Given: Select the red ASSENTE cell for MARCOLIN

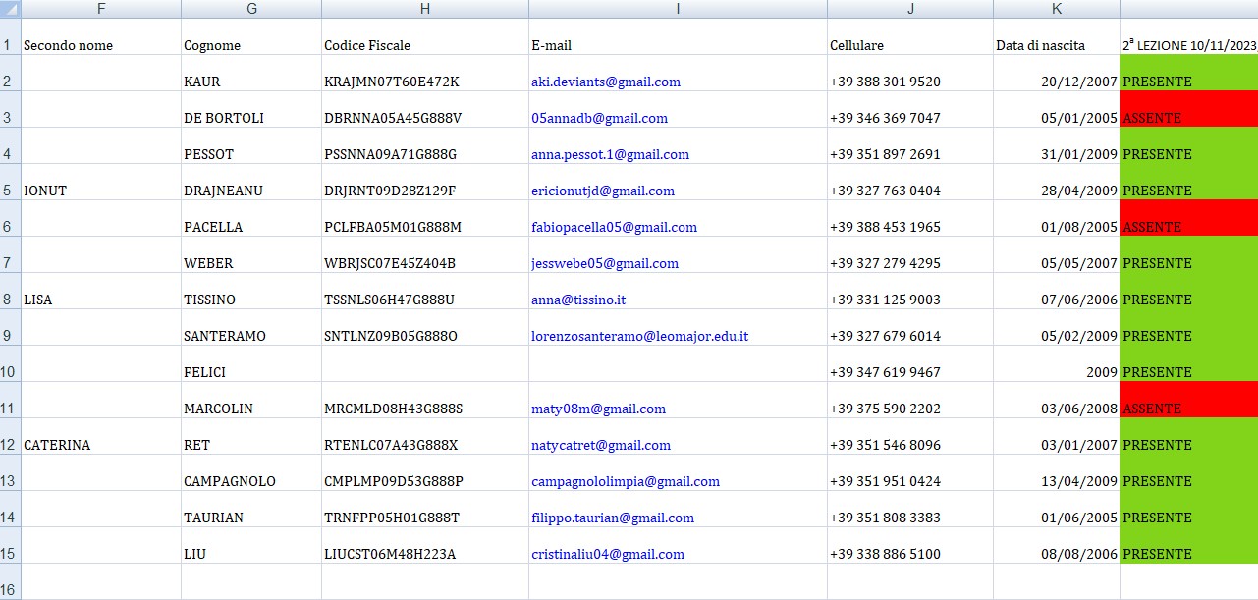Looking at the screenshot, I should [1189, 400].
